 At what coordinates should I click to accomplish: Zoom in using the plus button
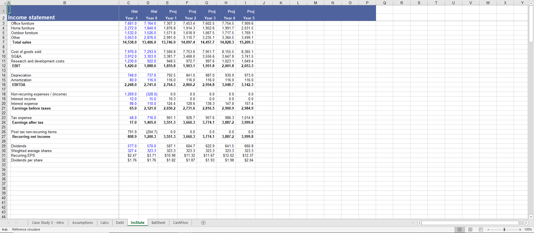(520, 230)
